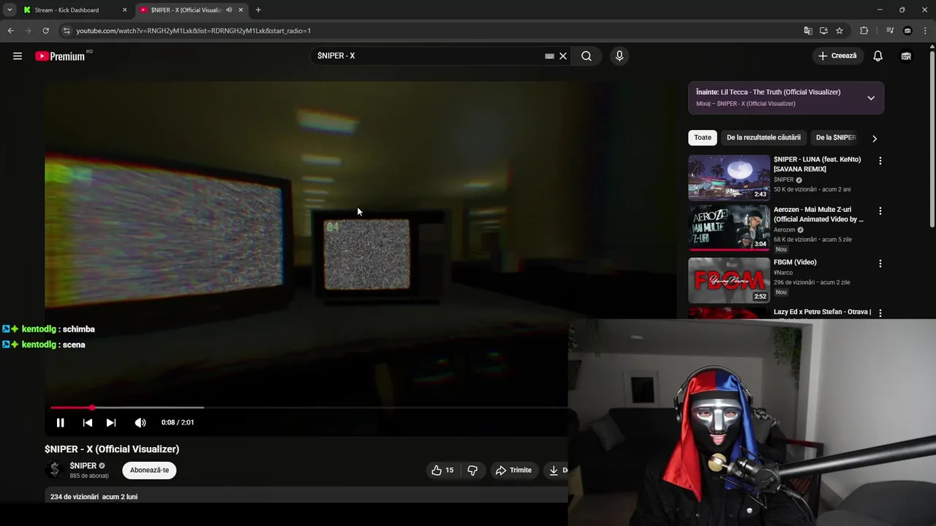Skip to previous video

pos(88,422)
